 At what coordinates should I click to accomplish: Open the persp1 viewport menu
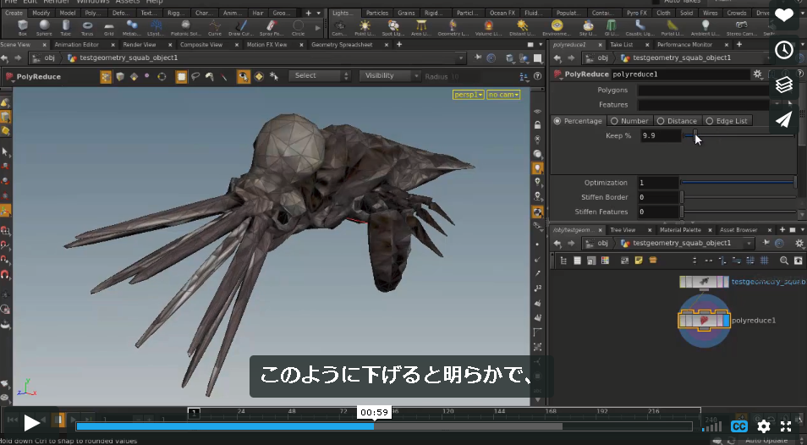[469, 95]
